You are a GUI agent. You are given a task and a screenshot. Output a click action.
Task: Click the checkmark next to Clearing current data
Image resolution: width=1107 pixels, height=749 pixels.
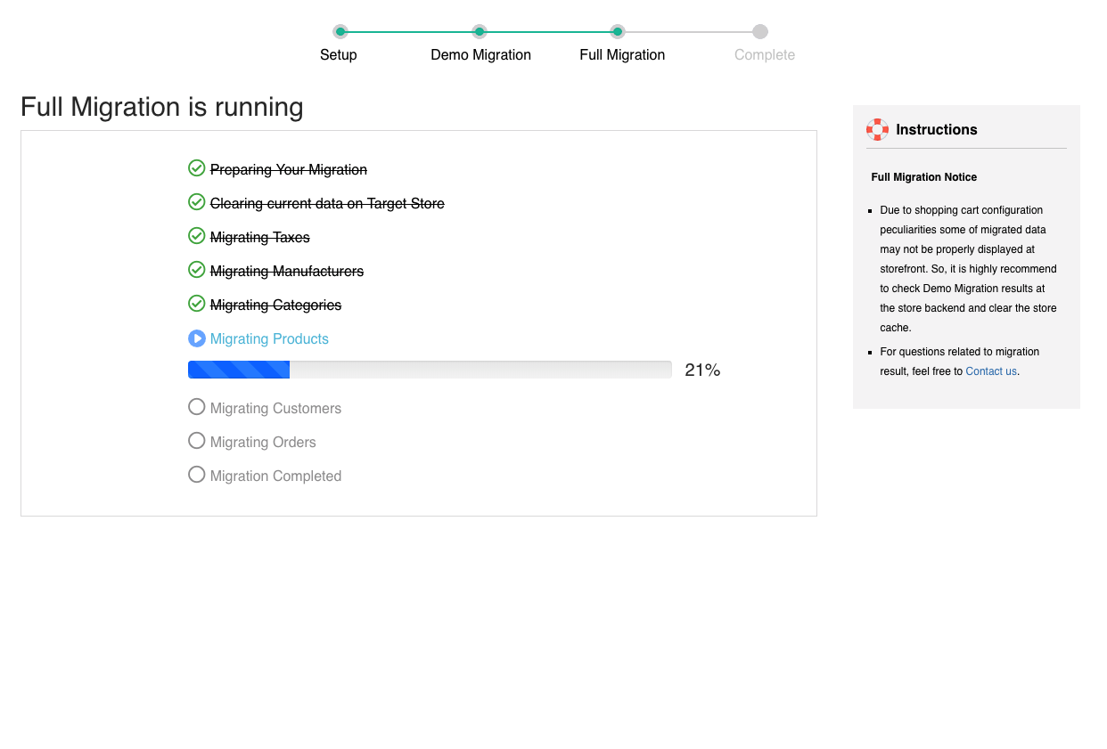[x=197, y=202]
